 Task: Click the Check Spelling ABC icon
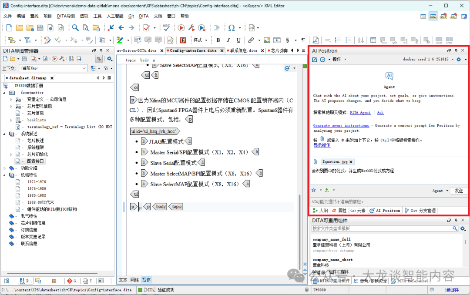click(166, 27)
